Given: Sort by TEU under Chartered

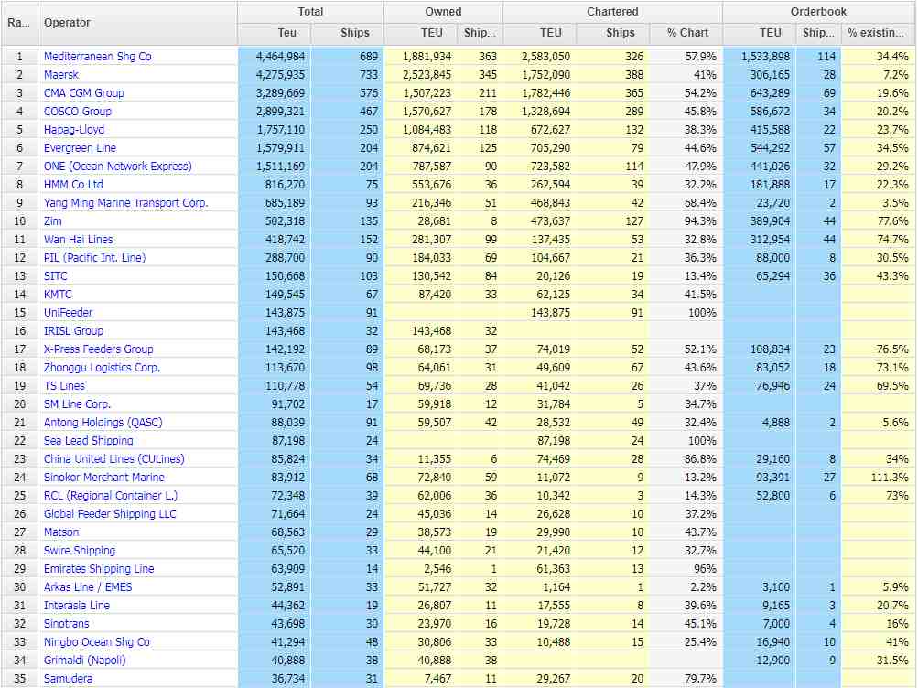Looking at the screenshot, I should tap(539, 33).
